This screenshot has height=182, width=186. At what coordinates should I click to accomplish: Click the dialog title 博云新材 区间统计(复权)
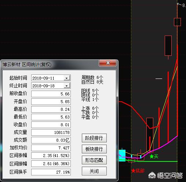pyautogui.click(x=27, y=65)
